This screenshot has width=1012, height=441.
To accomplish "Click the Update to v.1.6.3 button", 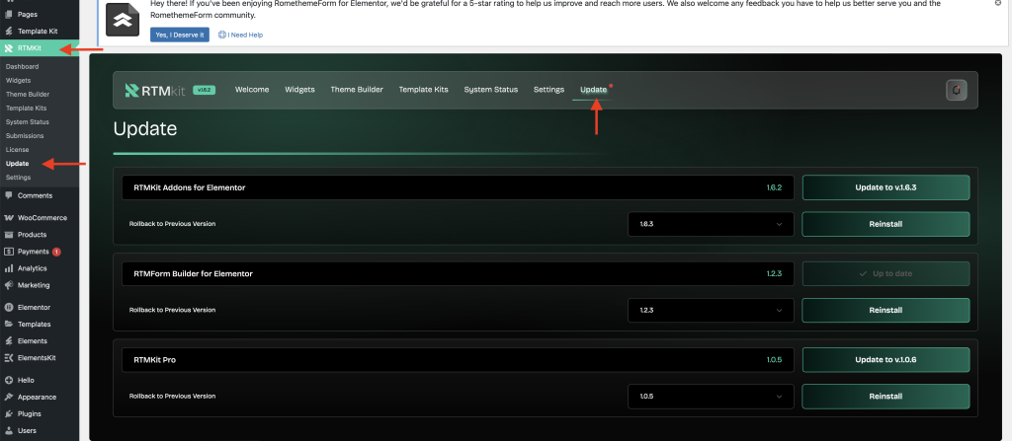I will pos(885,187).
